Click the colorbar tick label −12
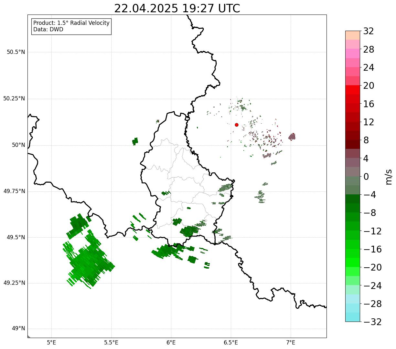Screen dimensions: 396x349 pyautogui.click(x=372, y=231)
